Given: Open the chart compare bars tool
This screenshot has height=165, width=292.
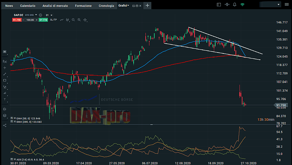Looking at the screenshot, I should click(5, 109).
